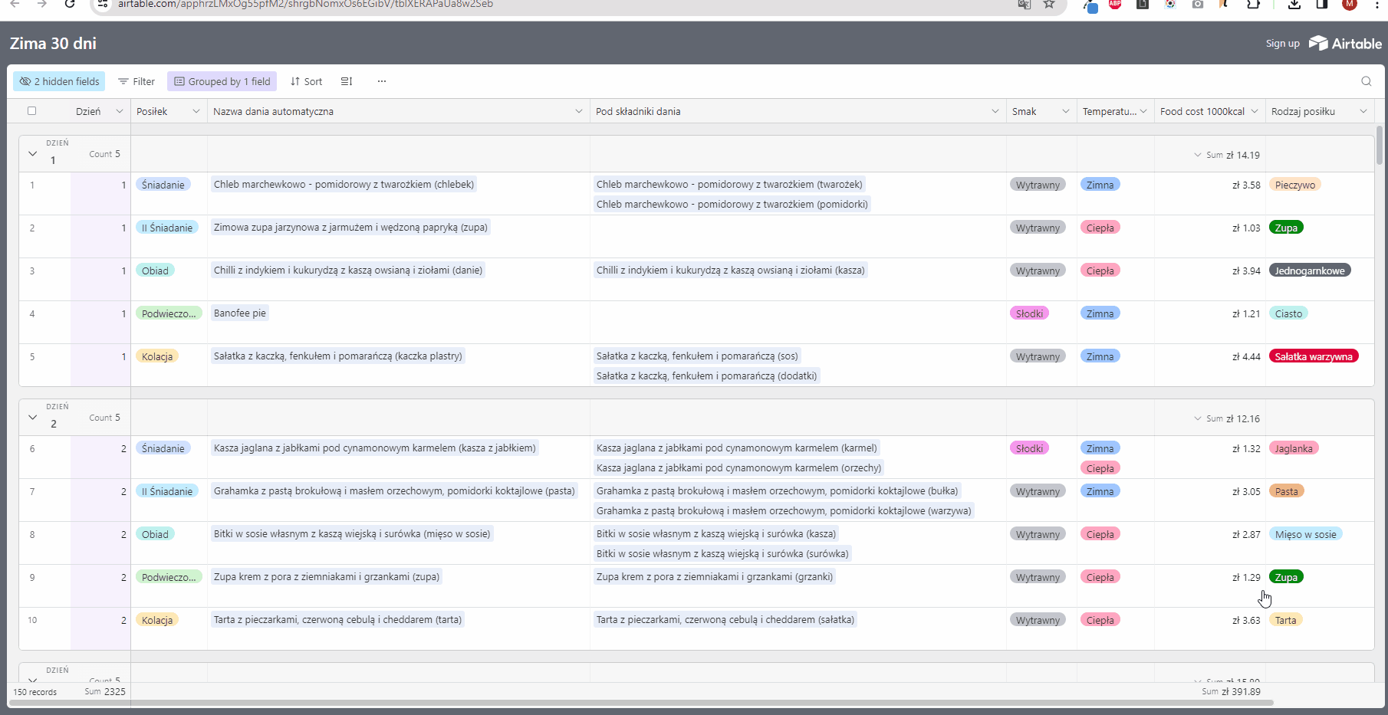1388x715 pixels.
Task: Show the 2 hidden fields
Action: click(59, 81)
